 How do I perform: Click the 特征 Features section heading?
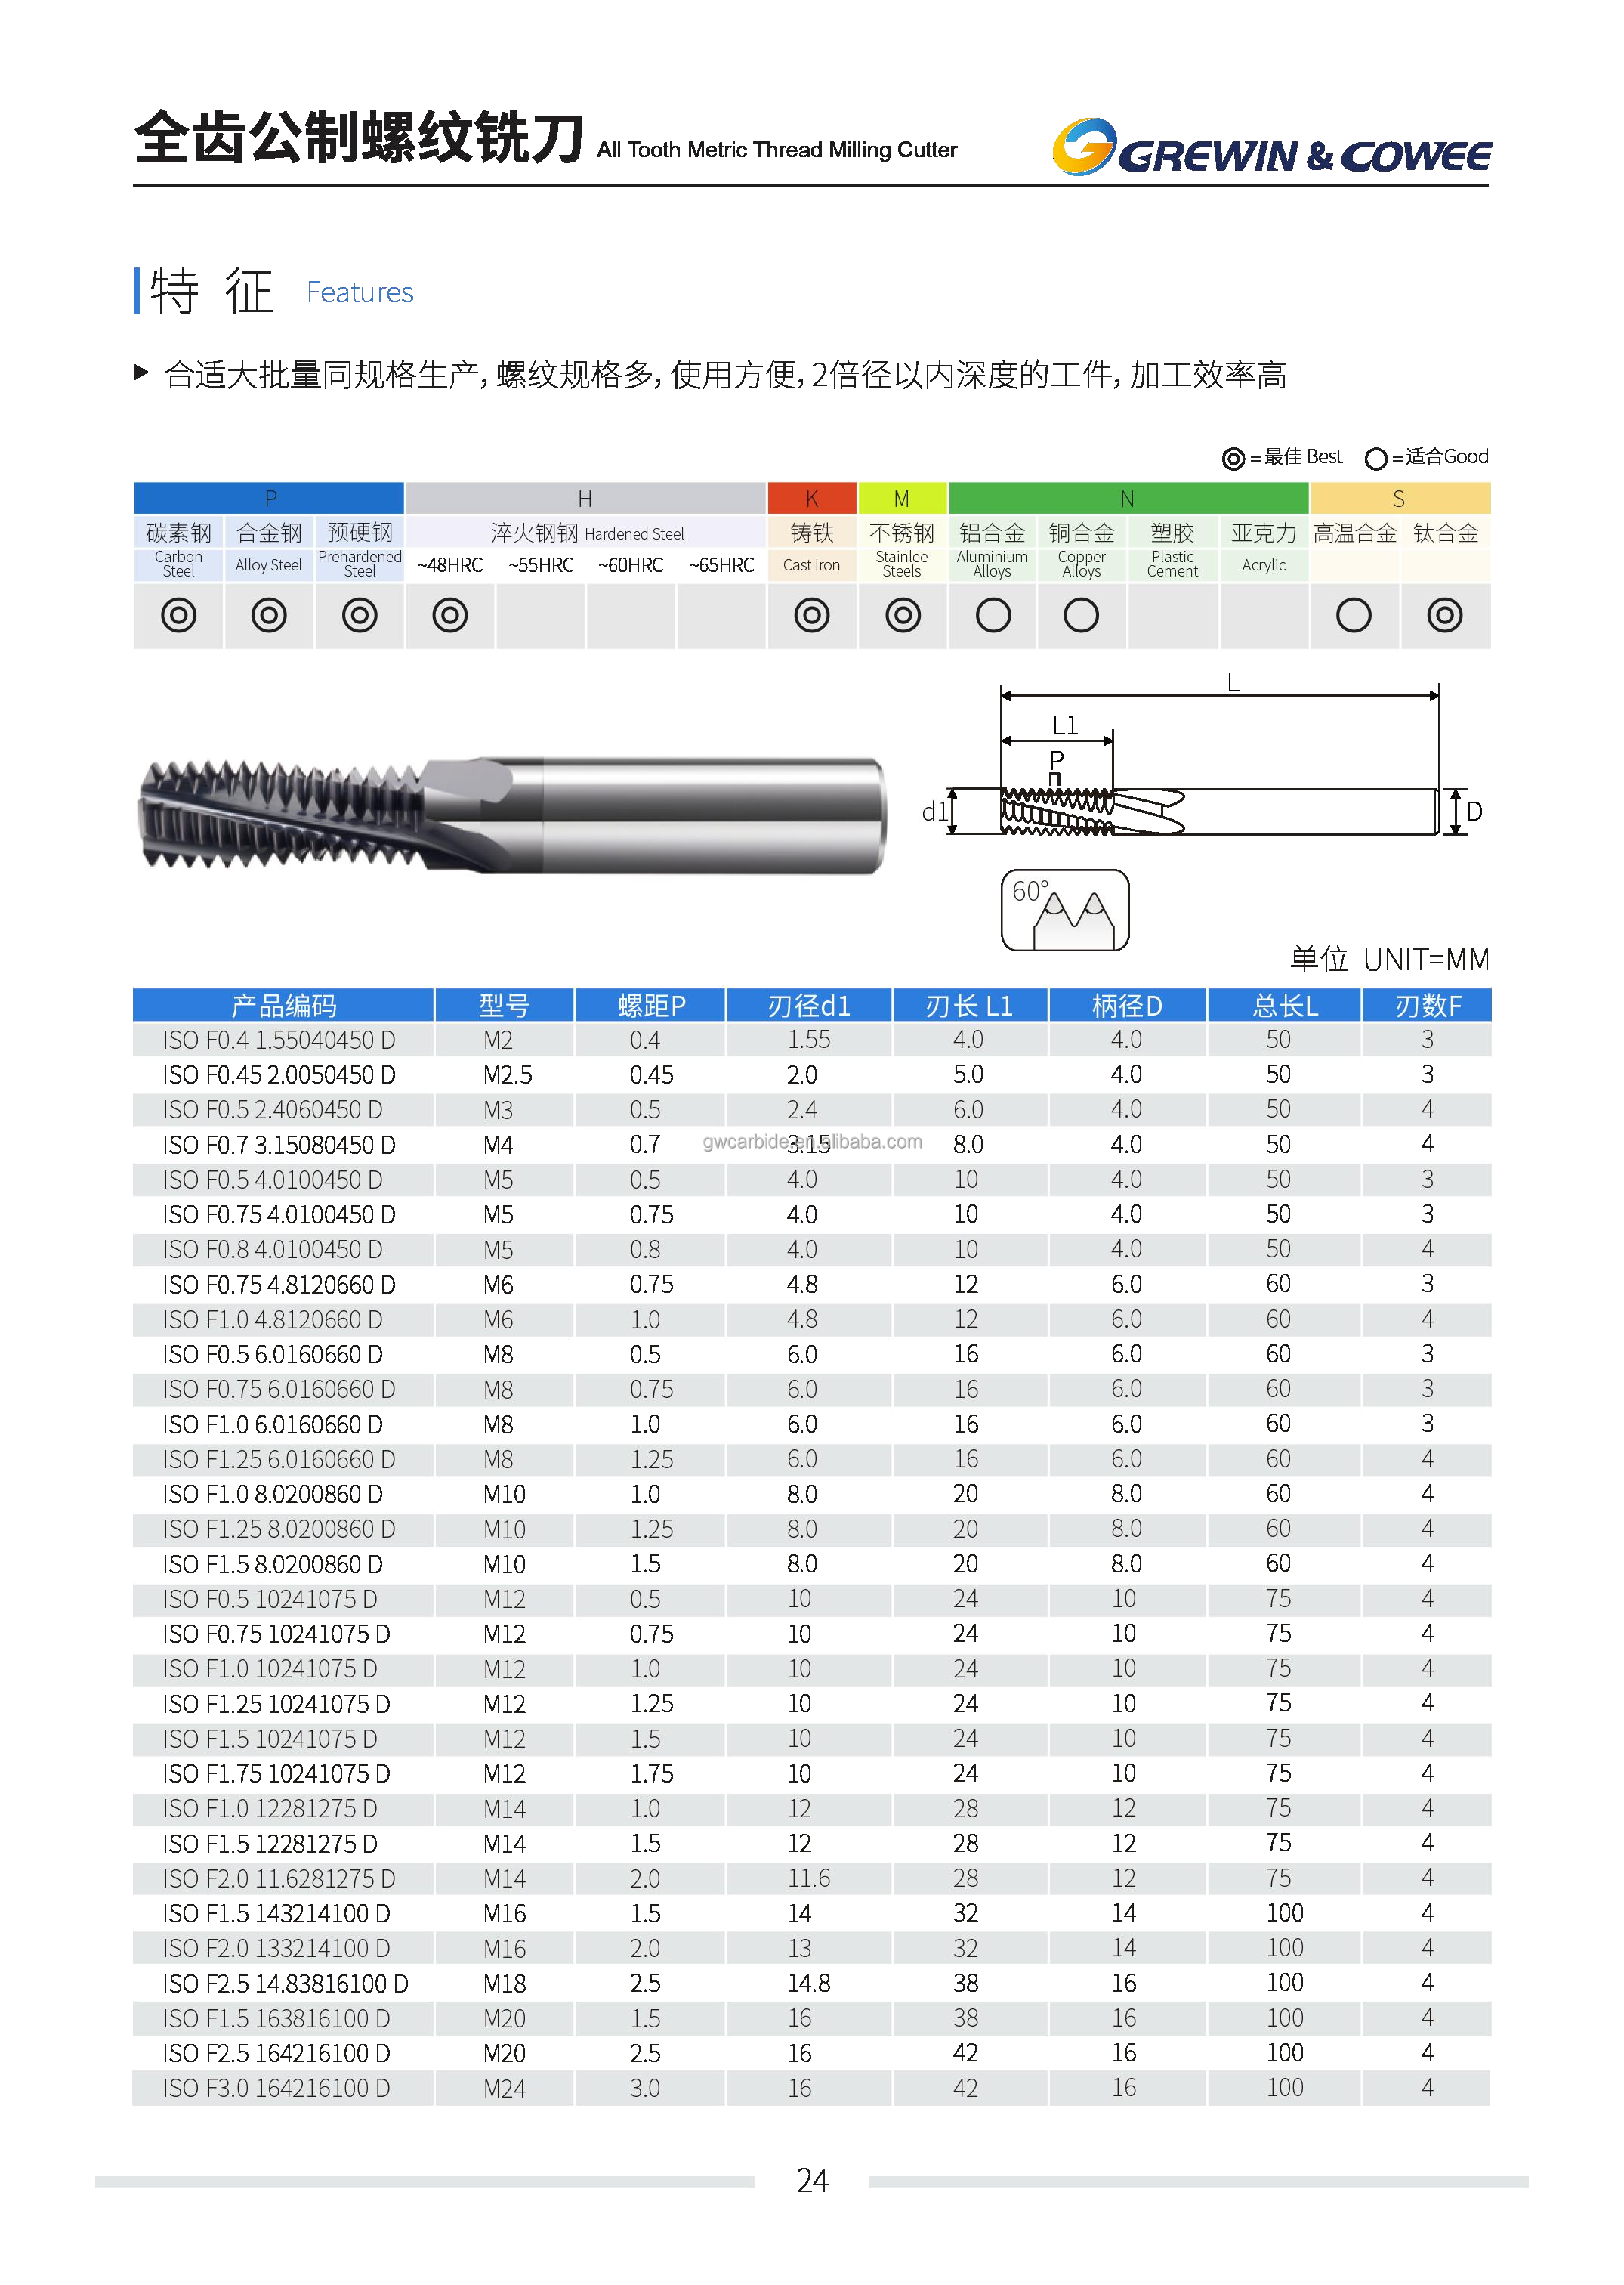[x=274, y=291]
